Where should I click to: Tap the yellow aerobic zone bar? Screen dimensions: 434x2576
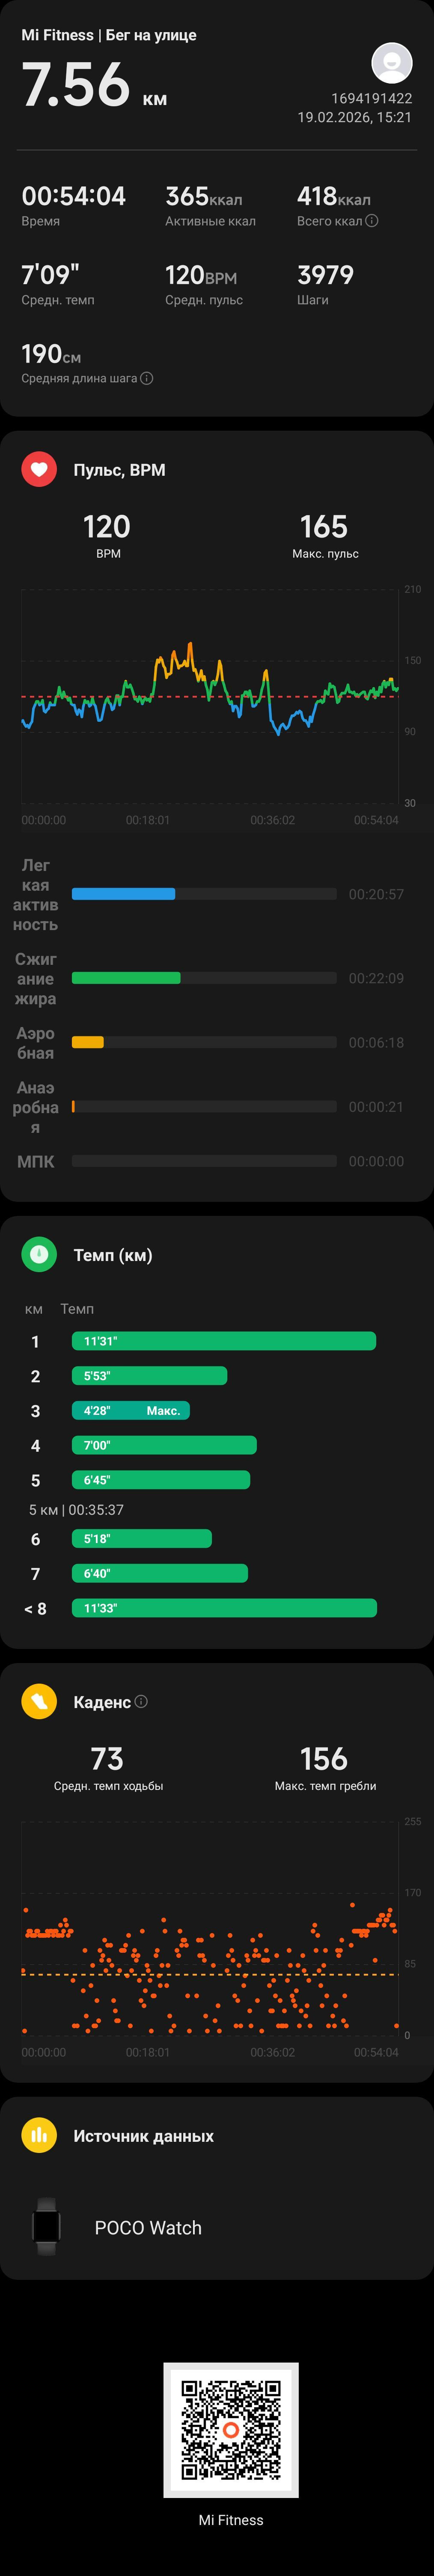coord(88,1042)
